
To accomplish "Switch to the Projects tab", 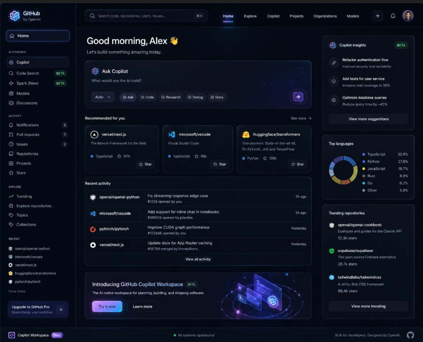I will 296,16.
